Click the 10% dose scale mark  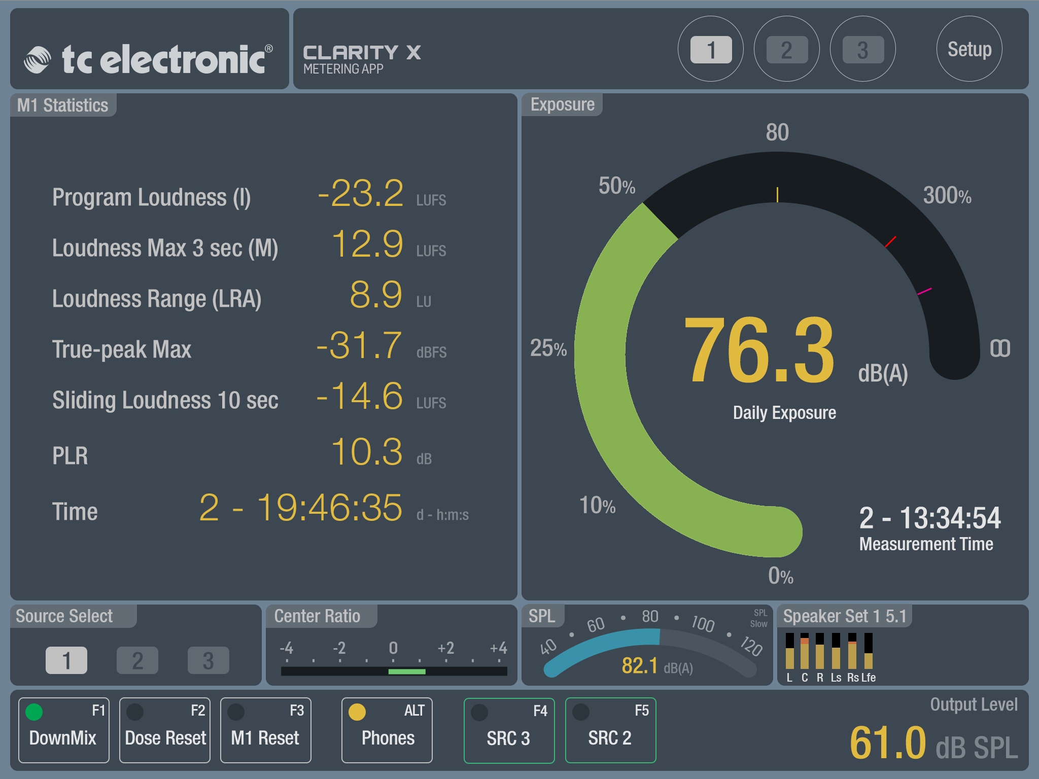point(598,506)
